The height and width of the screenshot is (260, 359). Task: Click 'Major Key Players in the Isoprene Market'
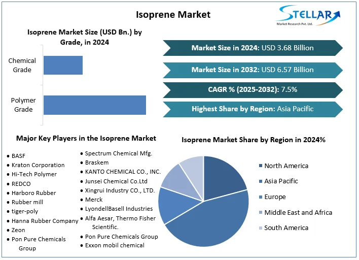click(86, 138)
